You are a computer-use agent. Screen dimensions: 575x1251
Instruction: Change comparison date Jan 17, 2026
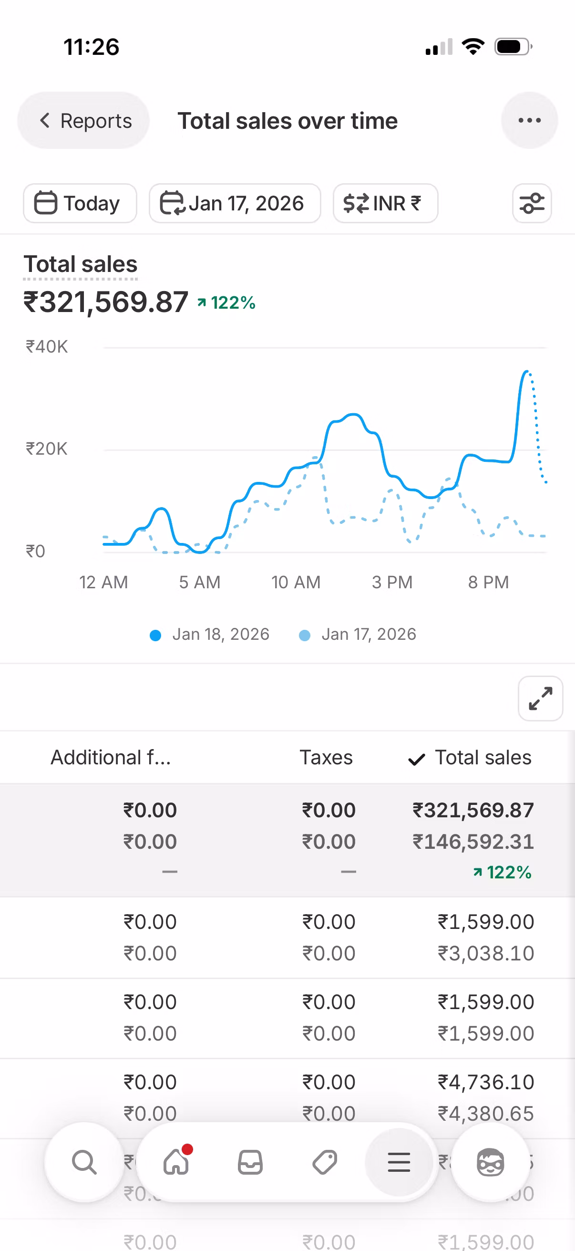coord(235,203)
